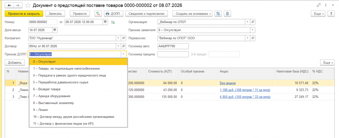Click the Акциз column header

coord(246,73)
